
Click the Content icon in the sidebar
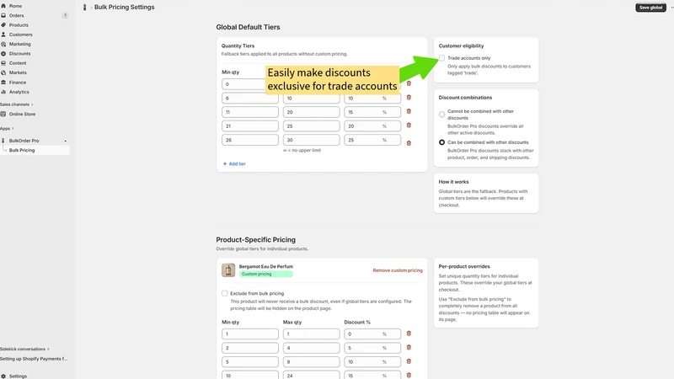coord(3,63)
